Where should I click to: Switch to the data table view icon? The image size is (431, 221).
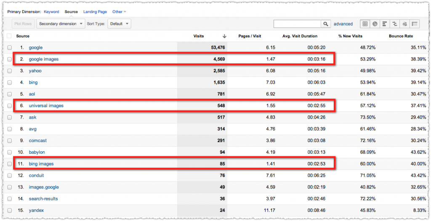pos(365,24)
